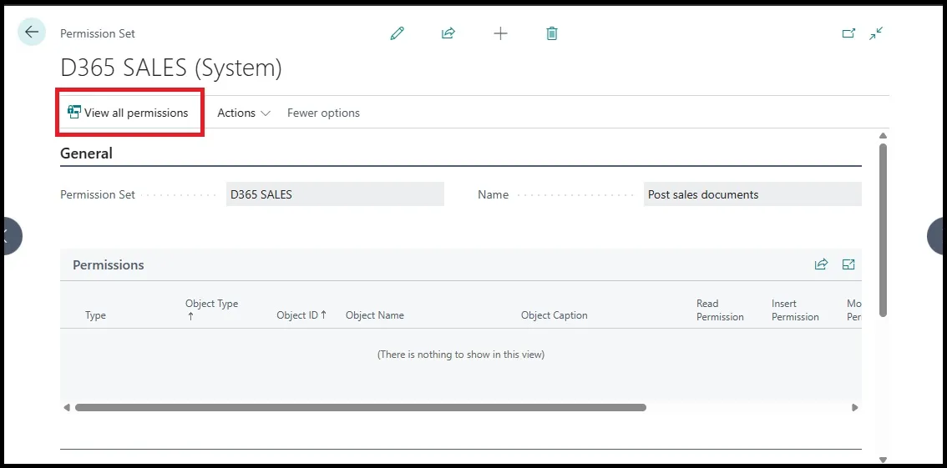The image size is (947, 468).
Task: Create new record with plus icon
Action: pyautogui.click(x=501, y=33)
